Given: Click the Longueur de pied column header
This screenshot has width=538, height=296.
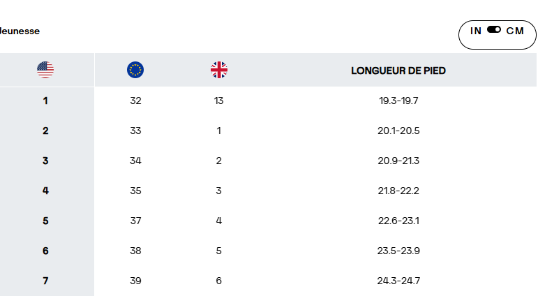Looking at the screenshot, I should pyautogui.click(x=398, y=71).
